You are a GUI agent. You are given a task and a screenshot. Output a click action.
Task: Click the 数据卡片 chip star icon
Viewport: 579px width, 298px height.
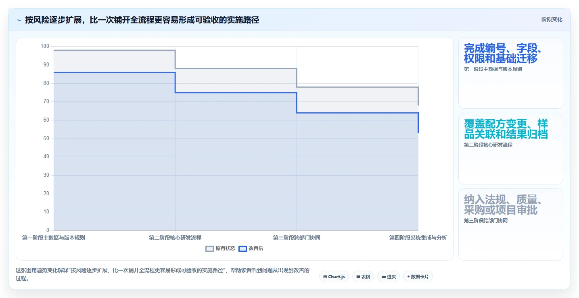(x=409, y=277)
